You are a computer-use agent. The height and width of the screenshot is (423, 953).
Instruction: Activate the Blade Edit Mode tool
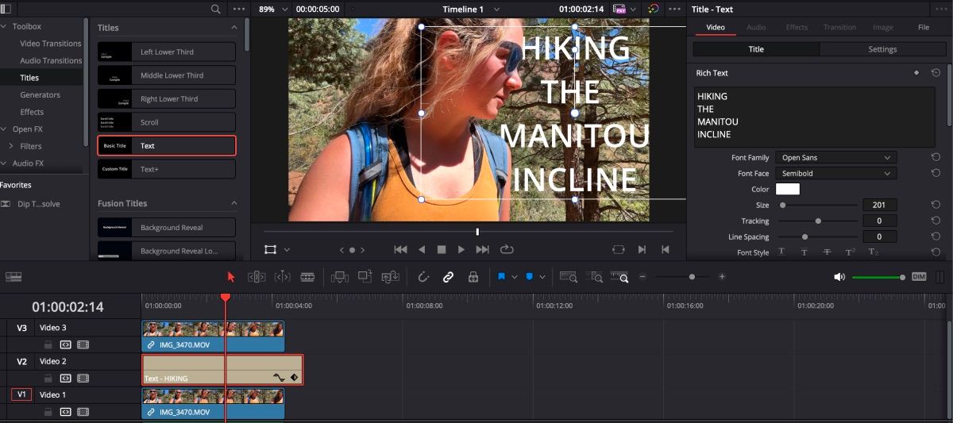click(x=307, y=277)
